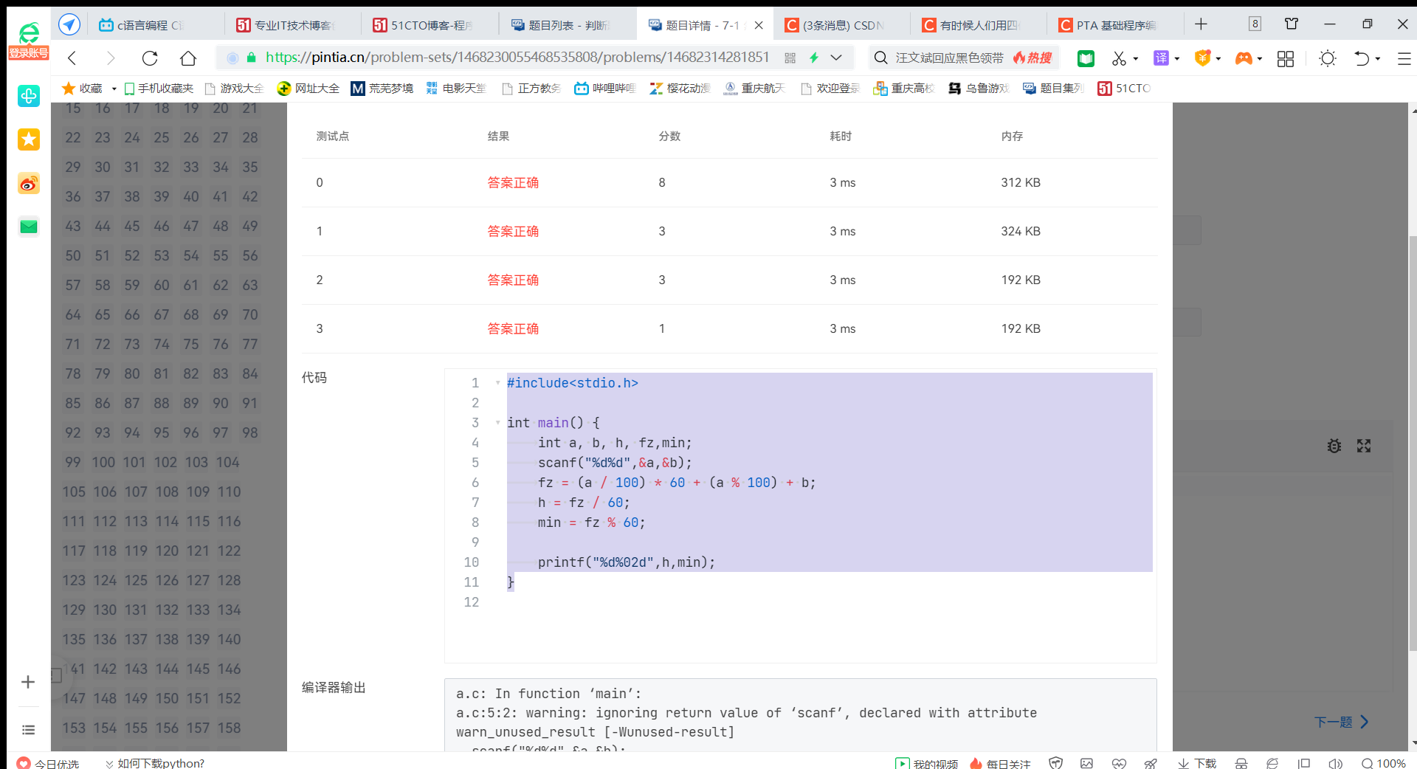Toggle the sound speaker icon in status bar
This screenshot has width=1417, height=769.
(1335, 763)
